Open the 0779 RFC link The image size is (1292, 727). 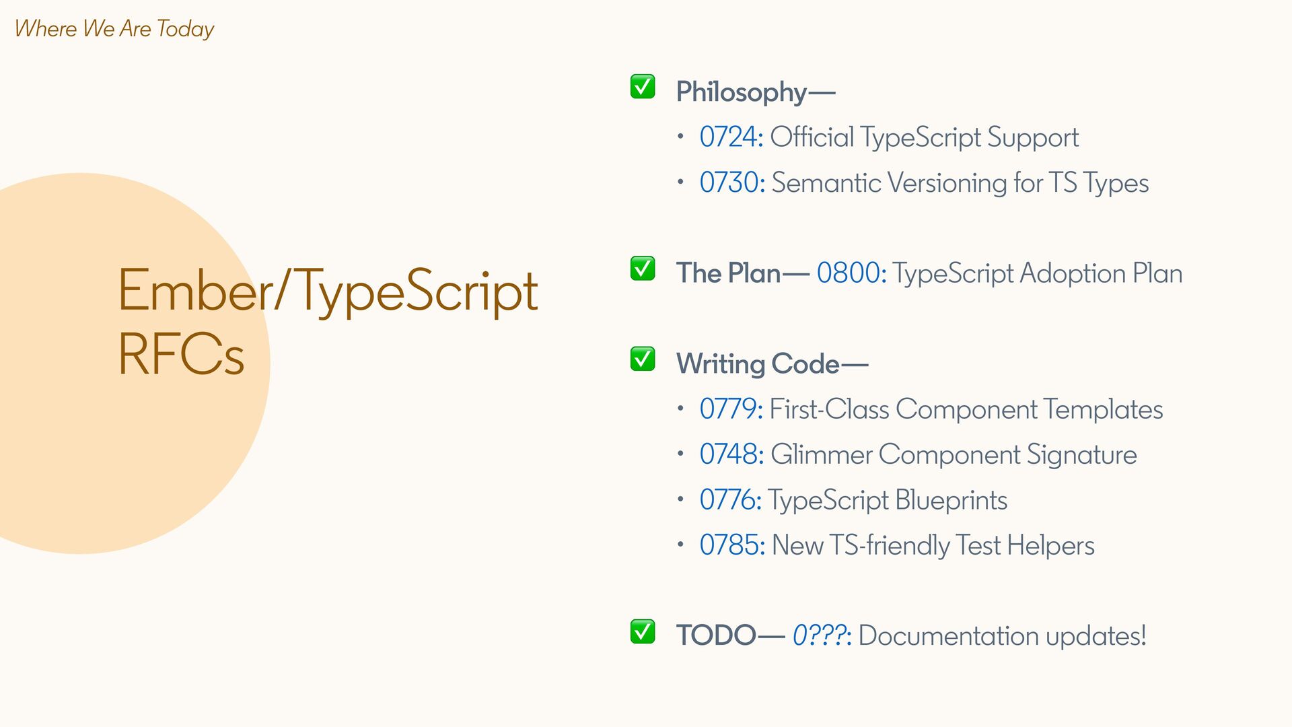(731, 409)
